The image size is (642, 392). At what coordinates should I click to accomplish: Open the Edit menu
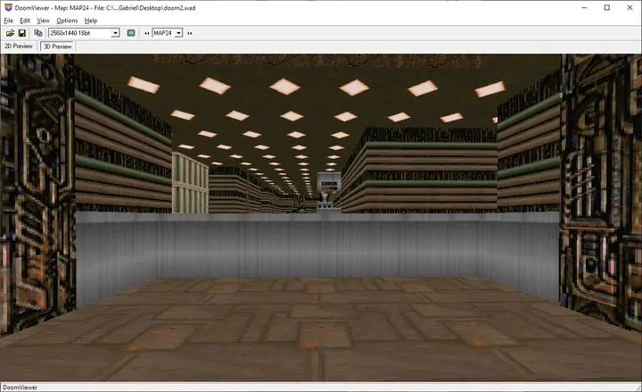pyautogui.click(x=25, y=21)
